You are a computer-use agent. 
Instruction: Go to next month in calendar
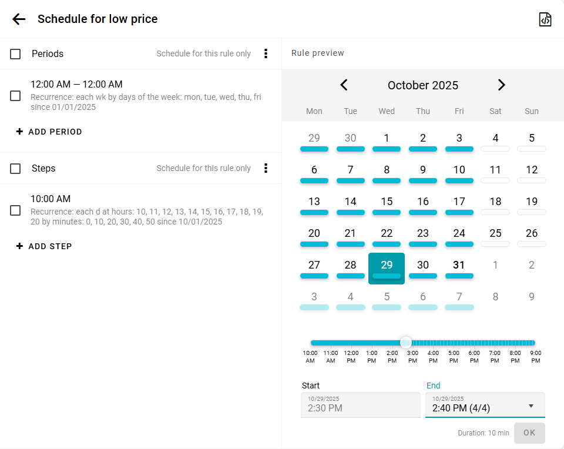pos(501,85)
